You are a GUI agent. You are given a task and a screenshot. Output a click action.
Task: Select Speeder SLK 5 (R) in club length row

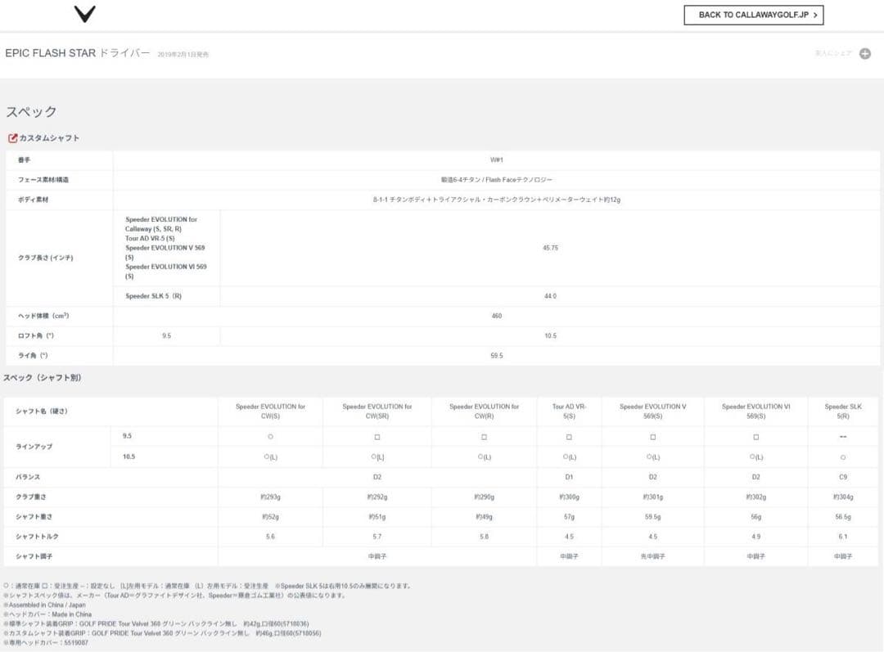click(x=153, y=296)
